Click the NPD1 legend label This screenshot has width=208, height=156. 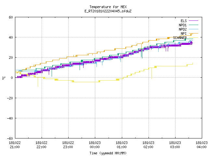pos(183,25)
